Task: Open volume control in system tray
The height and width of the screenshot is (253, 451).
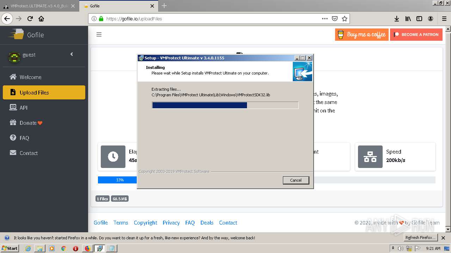Action: pos(401,248)
